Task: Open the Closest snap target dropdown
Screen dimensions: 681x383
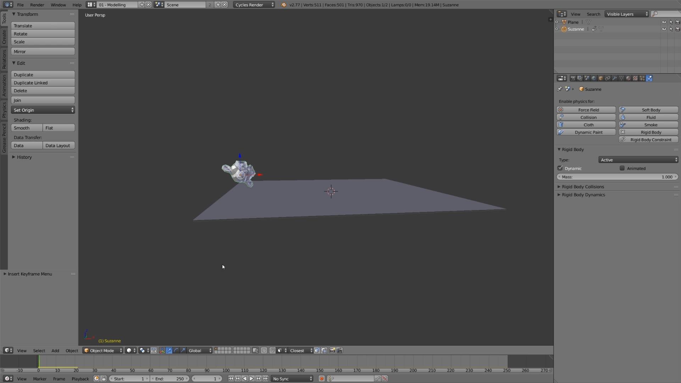Action: click(x=301, y=351)
